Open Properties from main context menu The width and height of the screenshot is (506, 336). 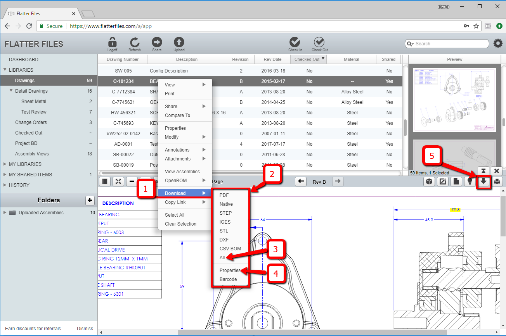click(185, 128)
